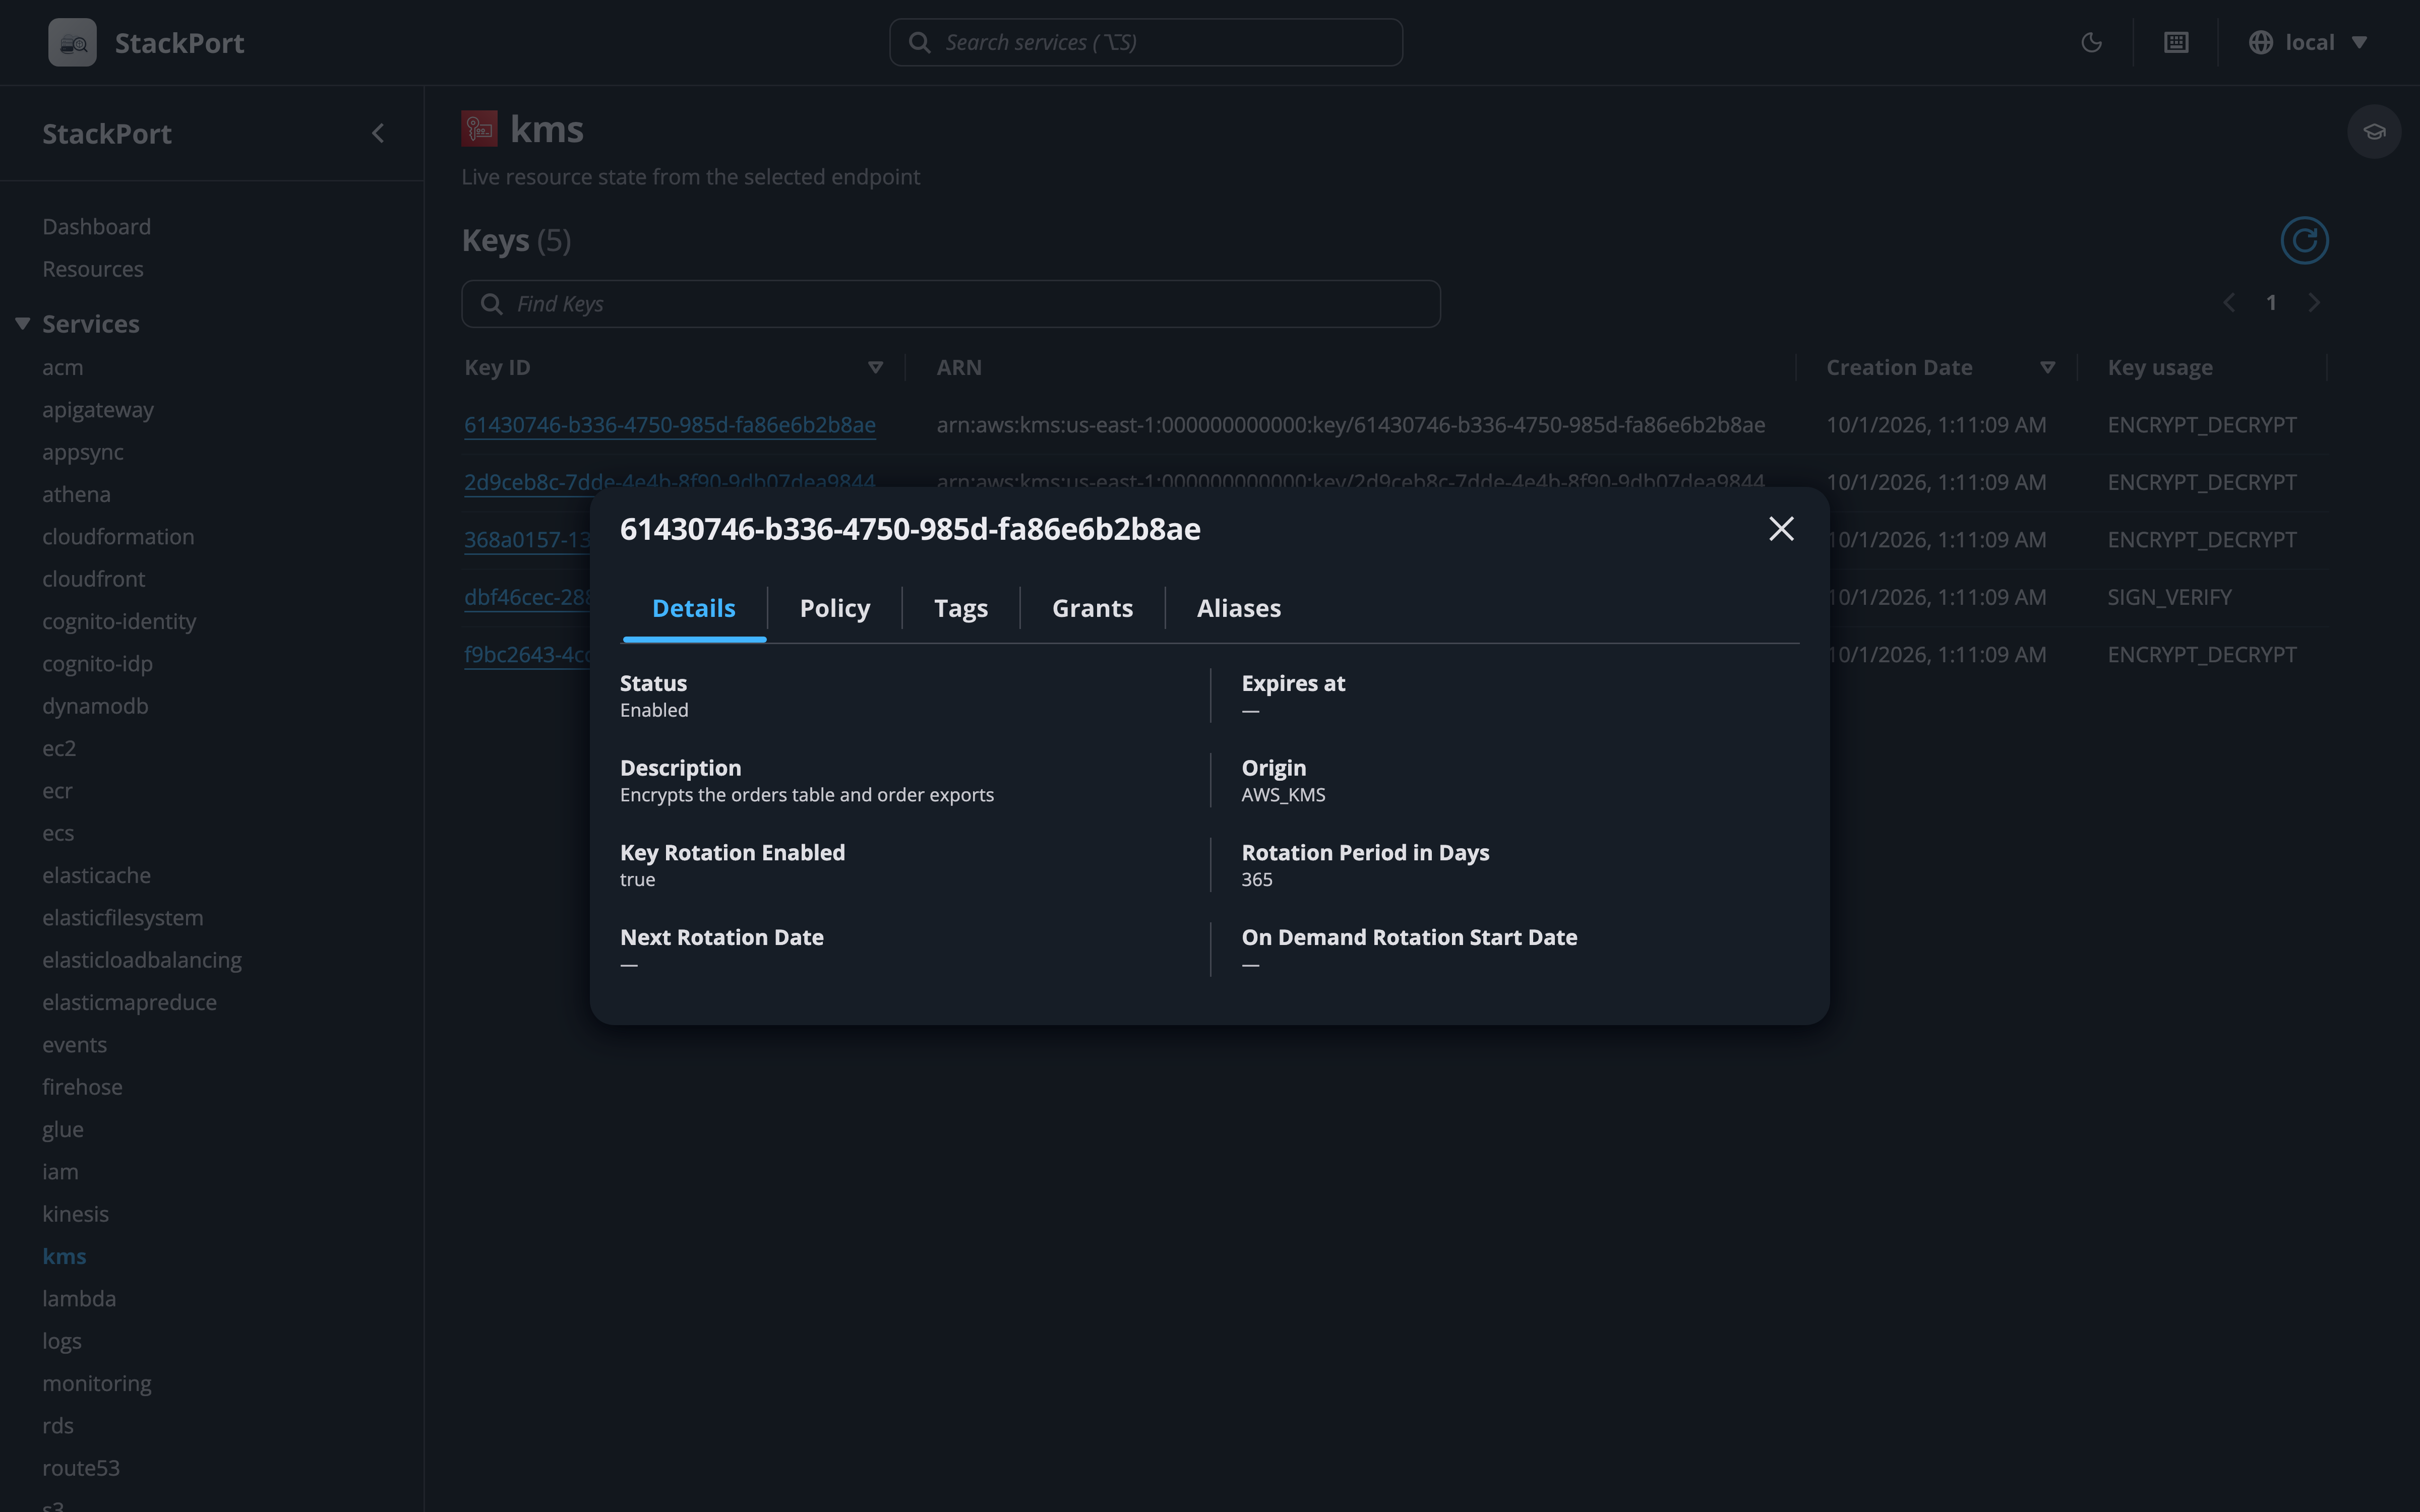Select the kms service
Image resolution: width=2420 pixels, height=1512 pixels.
click(64, 1256)
